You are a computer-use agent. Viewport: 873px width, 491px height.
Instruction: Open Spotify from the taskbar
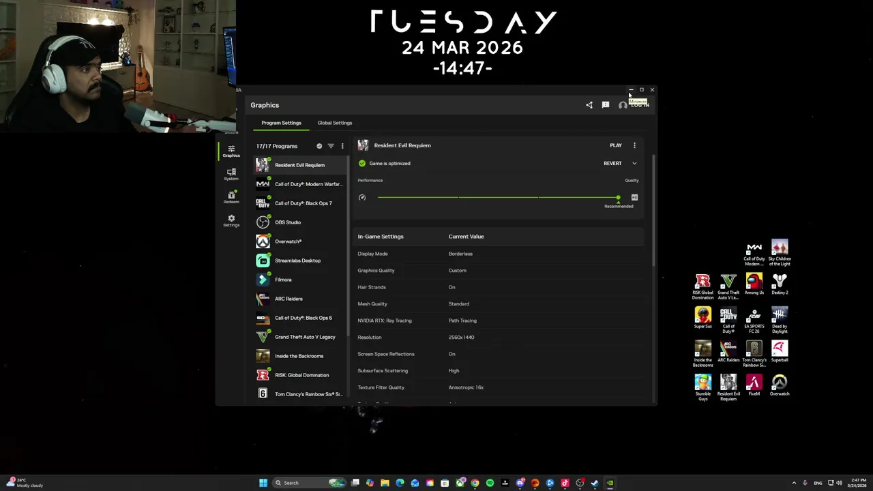point(490,483)
